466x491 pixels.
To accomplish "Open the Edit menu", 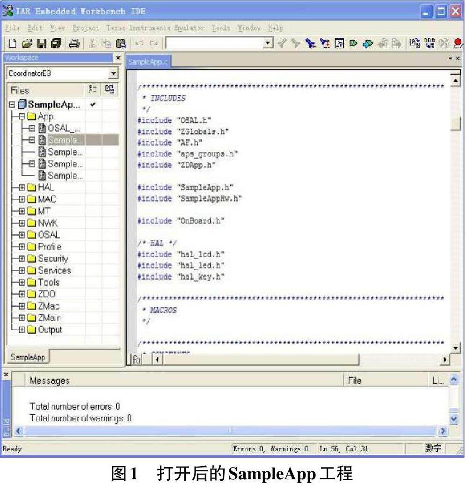I will coord(35,28).
